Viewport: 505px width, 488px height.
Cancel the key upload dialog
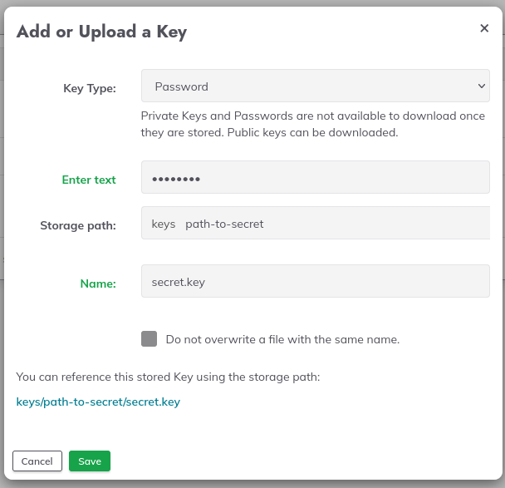pyautogui.click(x=37, y=461)
